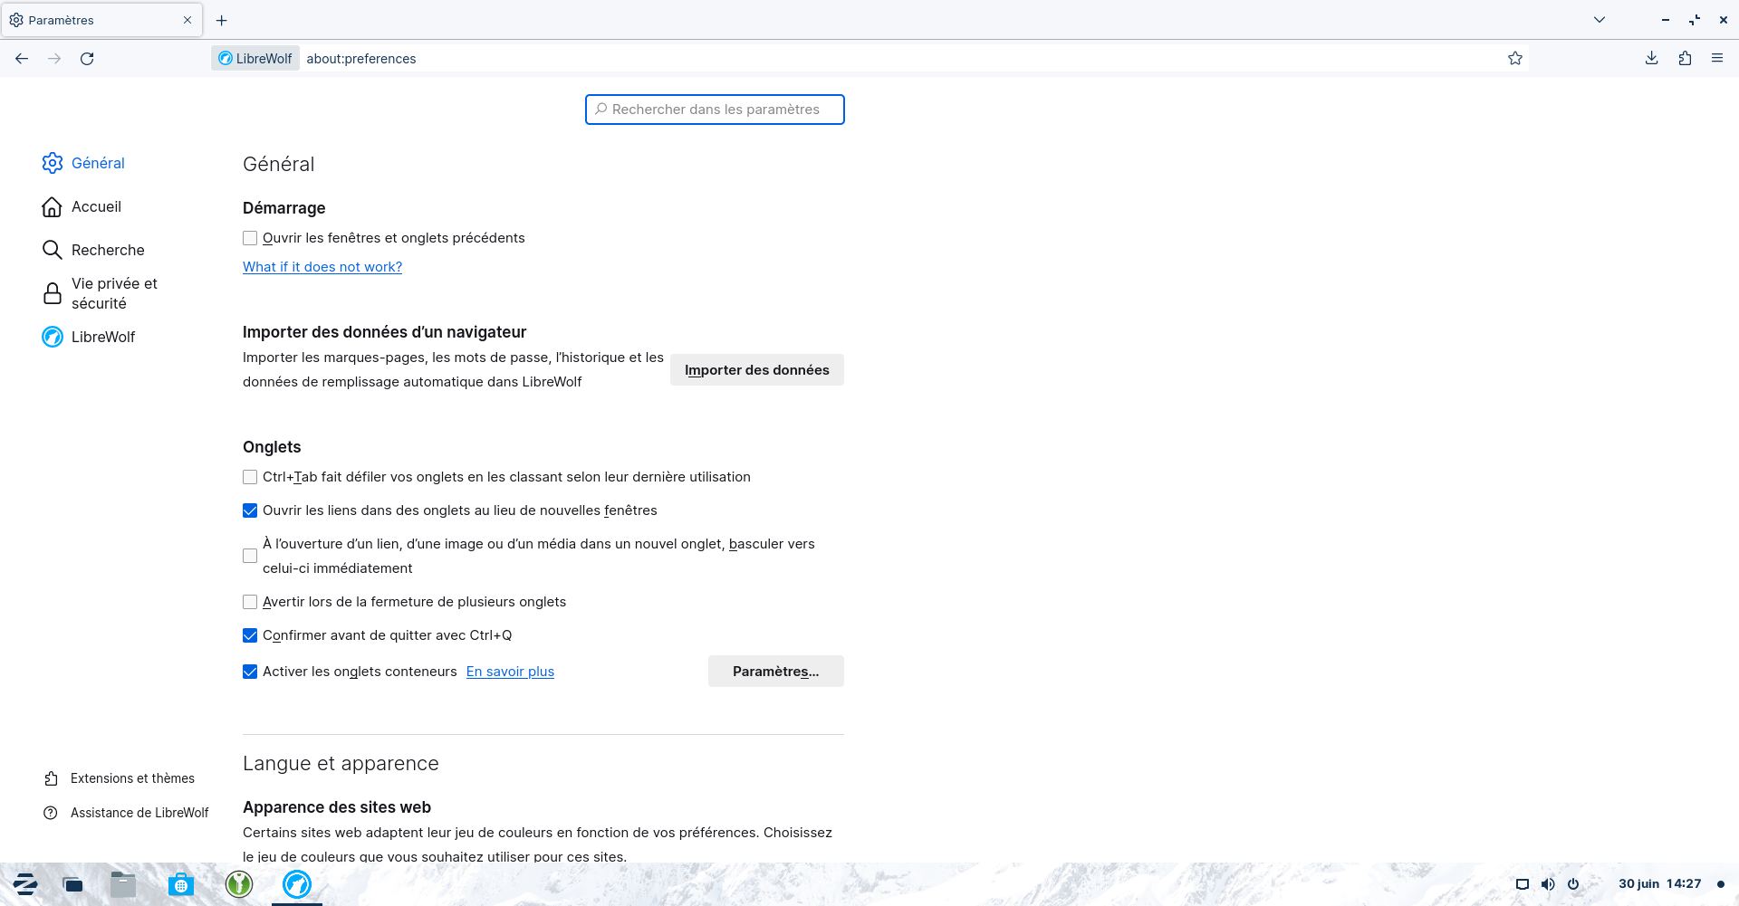This screenshot has height=906, width=1739.
Task: Focus the Rechercher dans les paramètres field
Action: 716,110
